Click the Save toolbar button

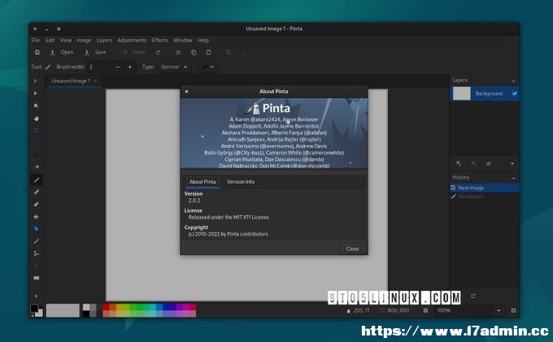tap(95, 52)
